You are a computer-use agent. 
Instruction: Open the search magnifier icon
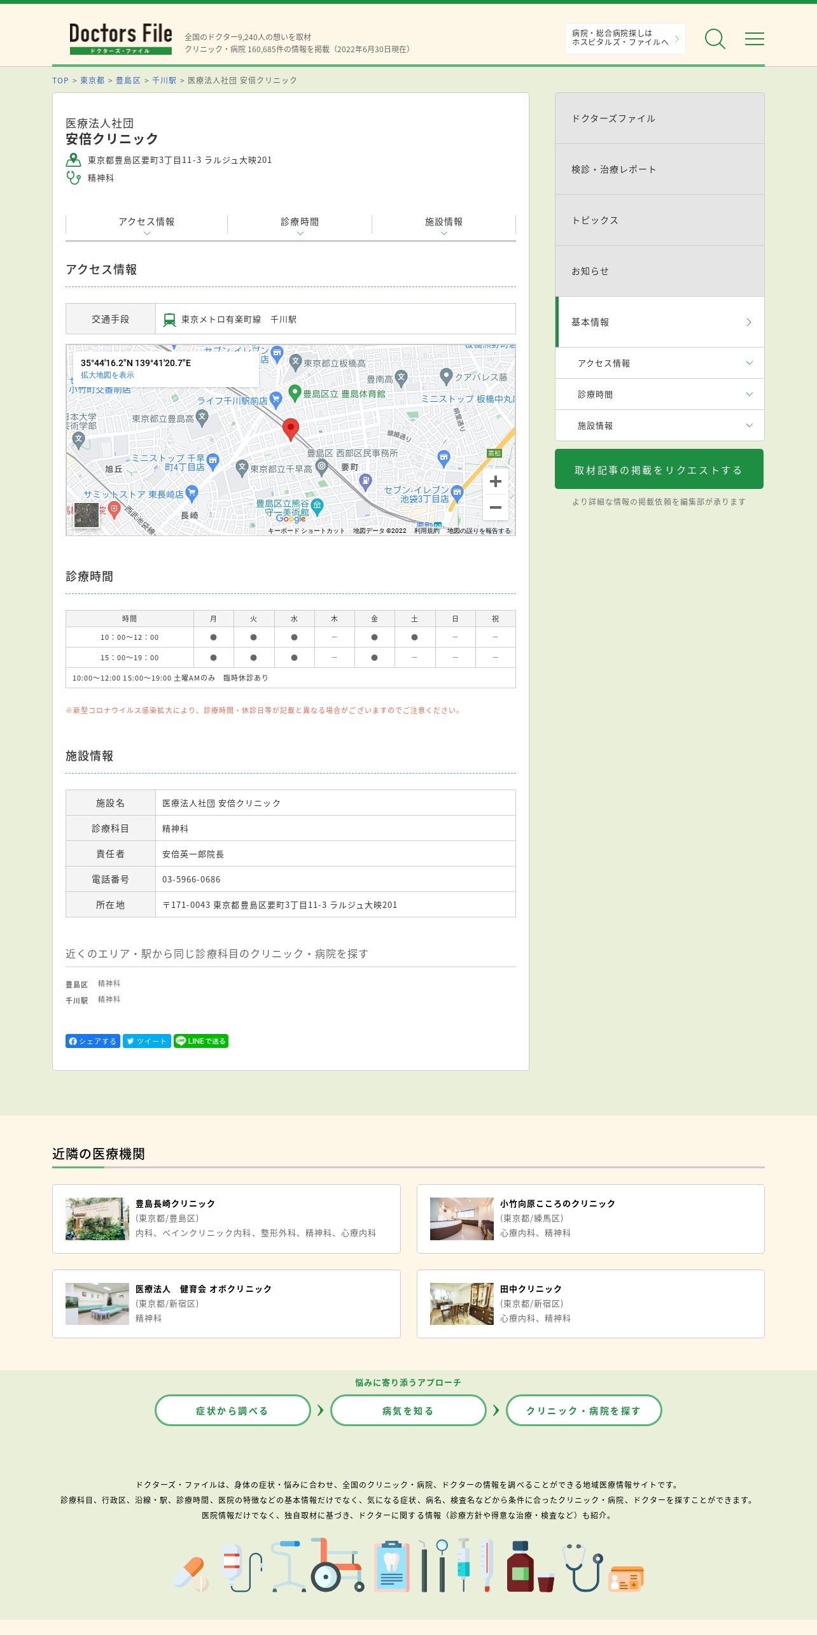(x=715, y=39)
